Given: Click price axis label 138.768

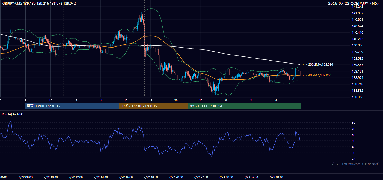Looking at the screenshot, I should click(x=358, y=84).
